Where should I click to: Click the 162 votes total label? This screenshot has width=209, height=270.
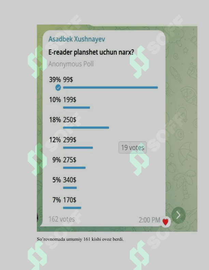[x=61, y=219]
